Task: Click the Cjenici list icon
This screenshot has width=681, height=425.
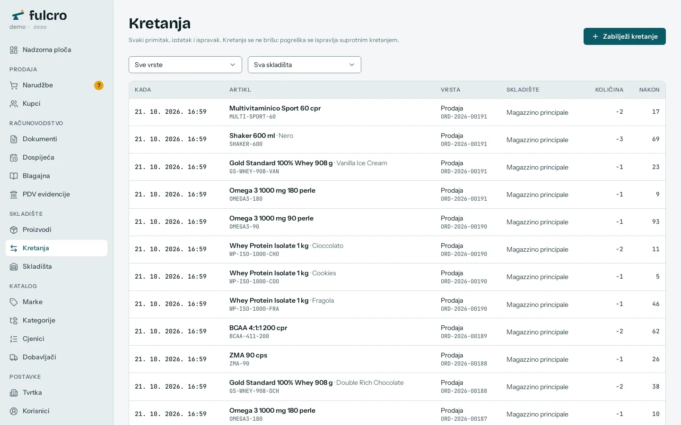Action: point(14,339)
